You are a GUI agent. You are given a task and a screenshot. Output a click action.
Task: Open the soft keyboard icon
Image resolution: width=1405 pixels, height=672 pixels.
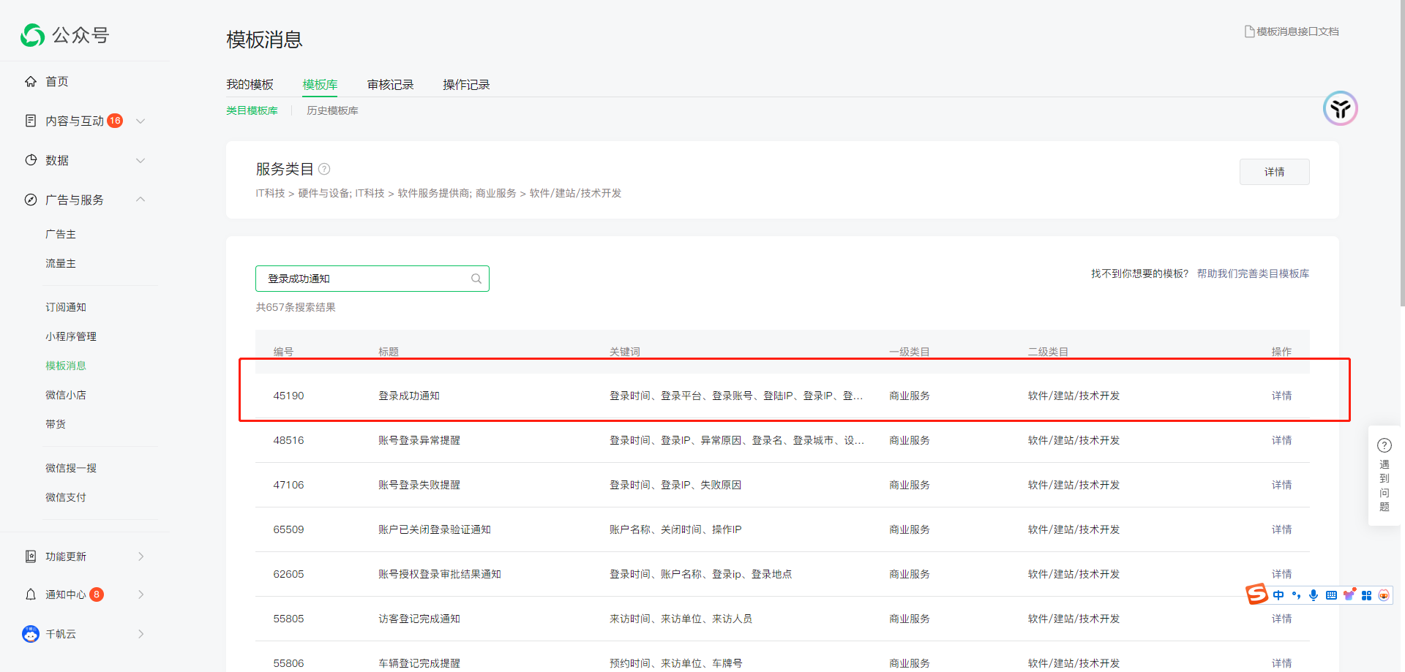point(1331,595)
